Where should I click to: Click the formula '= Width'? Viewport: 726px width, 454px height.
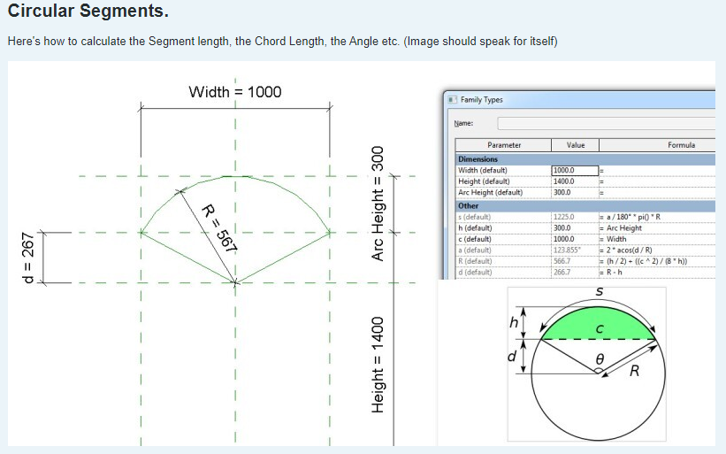point(613,239)
